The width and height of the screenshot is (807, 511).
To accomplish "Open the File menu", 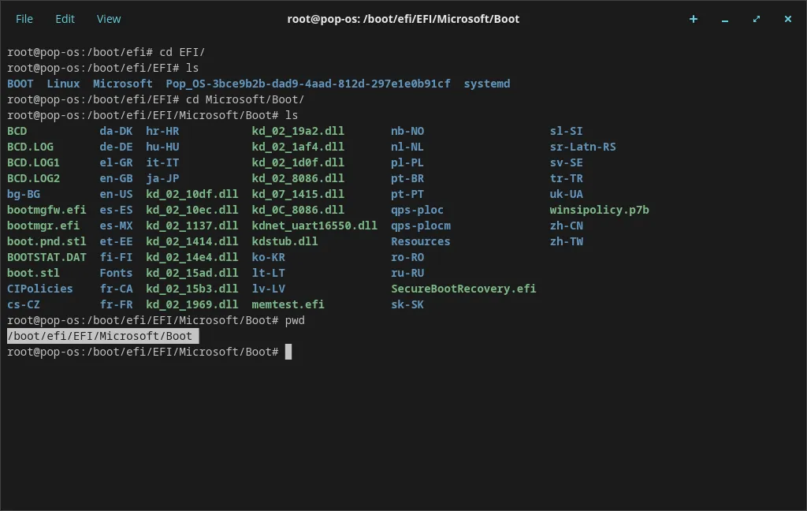I will (x=24, y=19).
